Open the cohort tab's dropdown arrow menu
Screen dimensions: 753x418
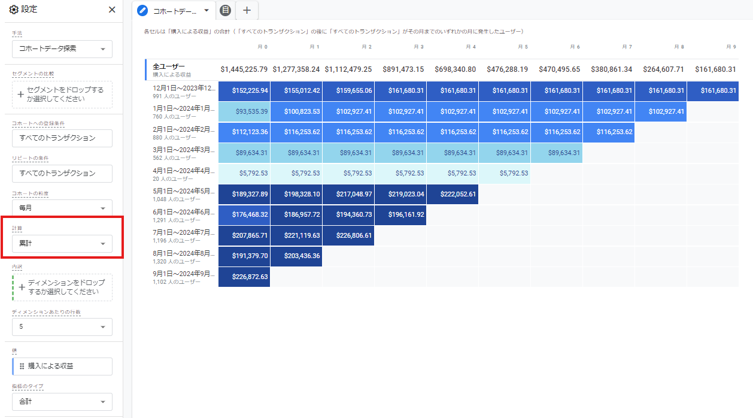click(207, 10)
